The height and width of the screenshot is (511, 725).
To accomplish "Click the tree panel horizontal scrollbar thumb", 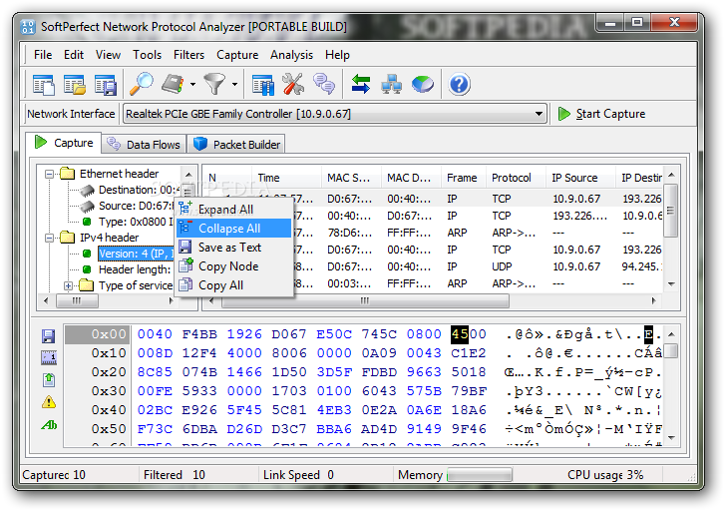I will coord(77,301).
